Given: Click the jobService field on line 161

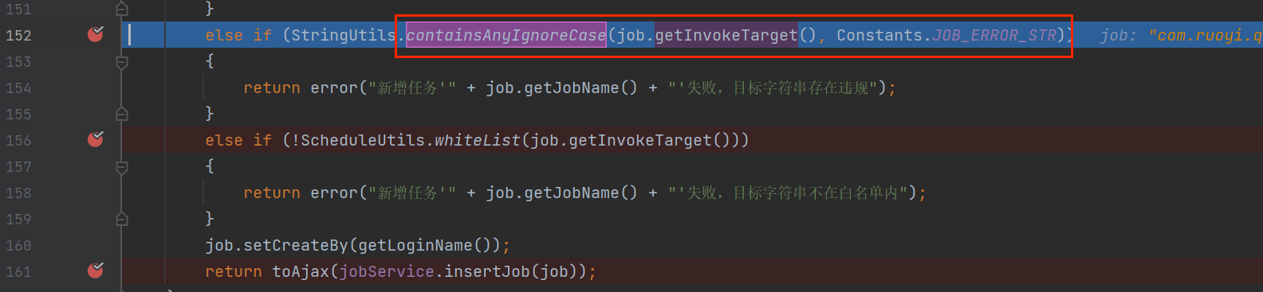Looking at the screenshot, I should (387, 271).
